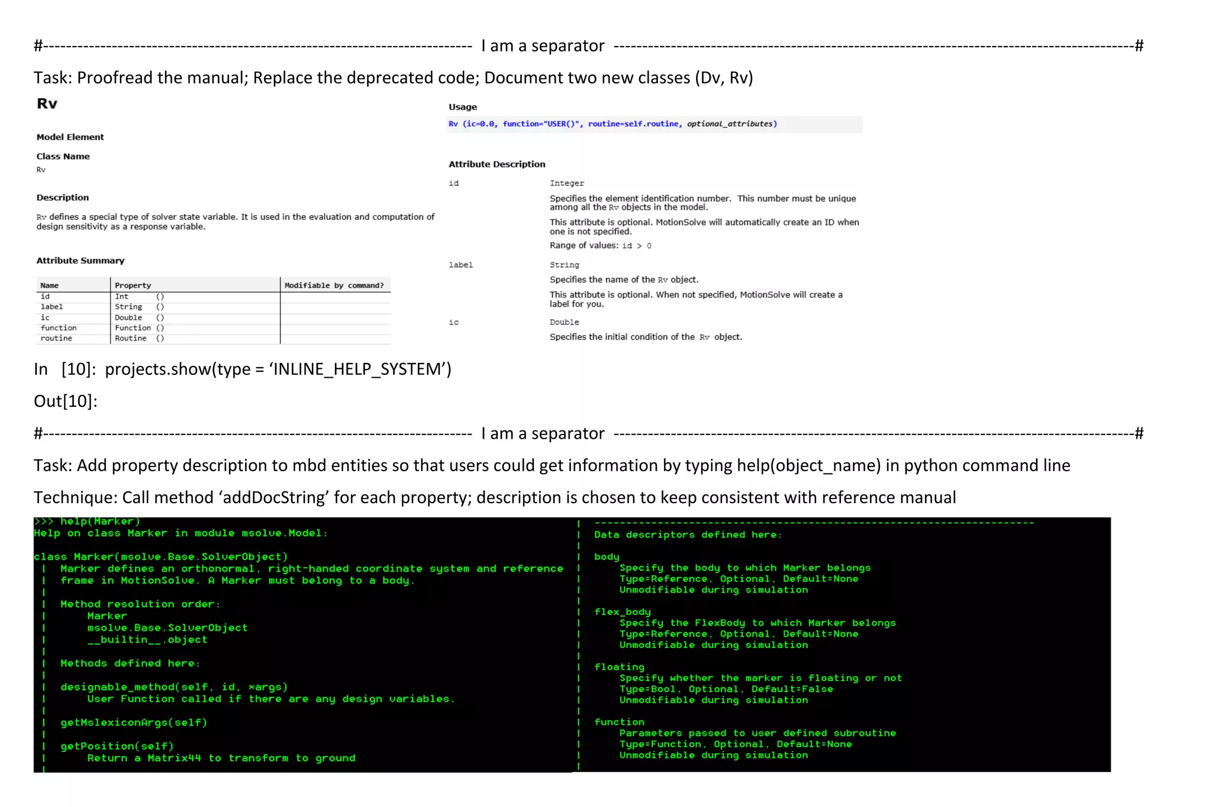
Task: Click the 'Description' section heading
Action: coord(63,197)
